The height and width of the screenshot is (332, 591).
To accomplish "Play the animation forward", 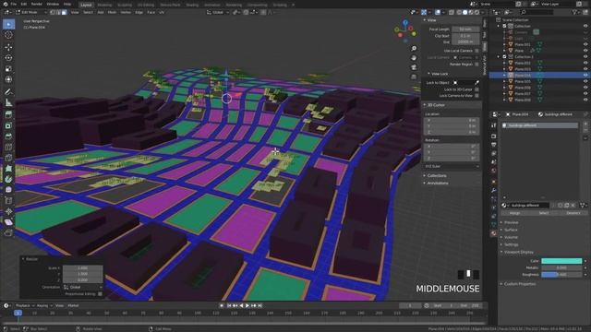I will [247, 305].
